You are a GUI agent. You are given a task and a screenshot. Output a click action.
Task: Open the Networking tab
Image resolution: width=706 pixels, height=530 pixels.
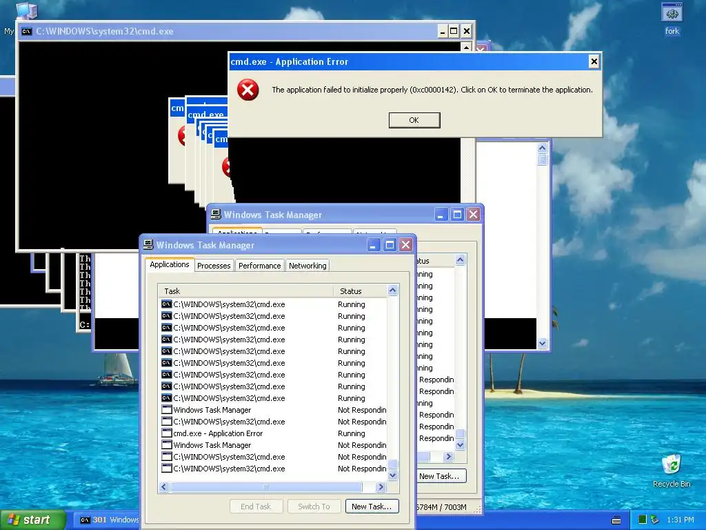click(x=307, y=266)
